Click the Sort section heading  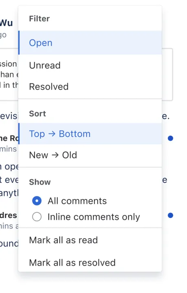pyautogui.click(x=37, y=114)
